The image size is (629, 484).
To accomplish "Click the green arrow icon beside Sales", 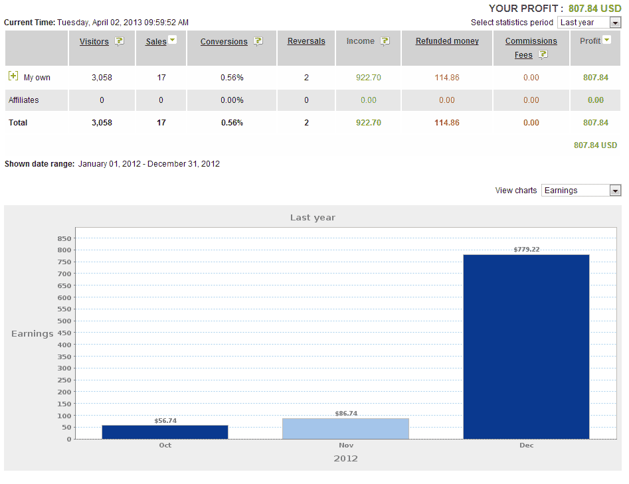I will [x=173, y=40].
